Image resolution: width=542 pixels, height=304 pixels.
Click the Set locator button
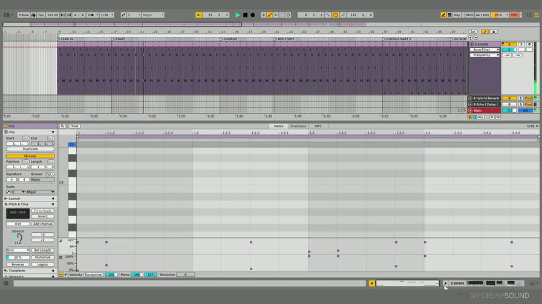click(472, 32)
